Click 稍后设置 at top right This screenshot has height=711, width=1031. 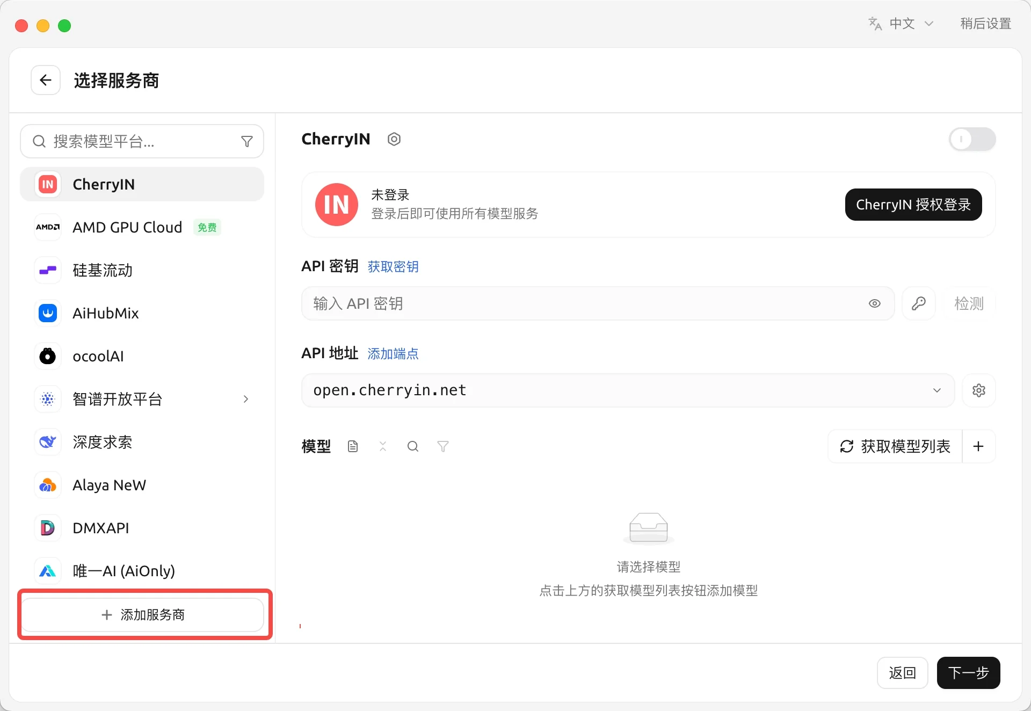[x=985, y=24]
